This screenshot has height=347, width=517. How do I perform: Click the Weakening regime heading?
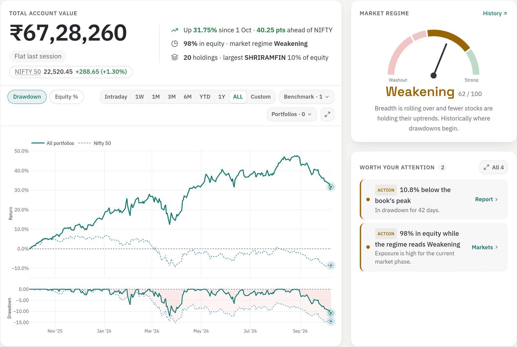tap(420, 92)
